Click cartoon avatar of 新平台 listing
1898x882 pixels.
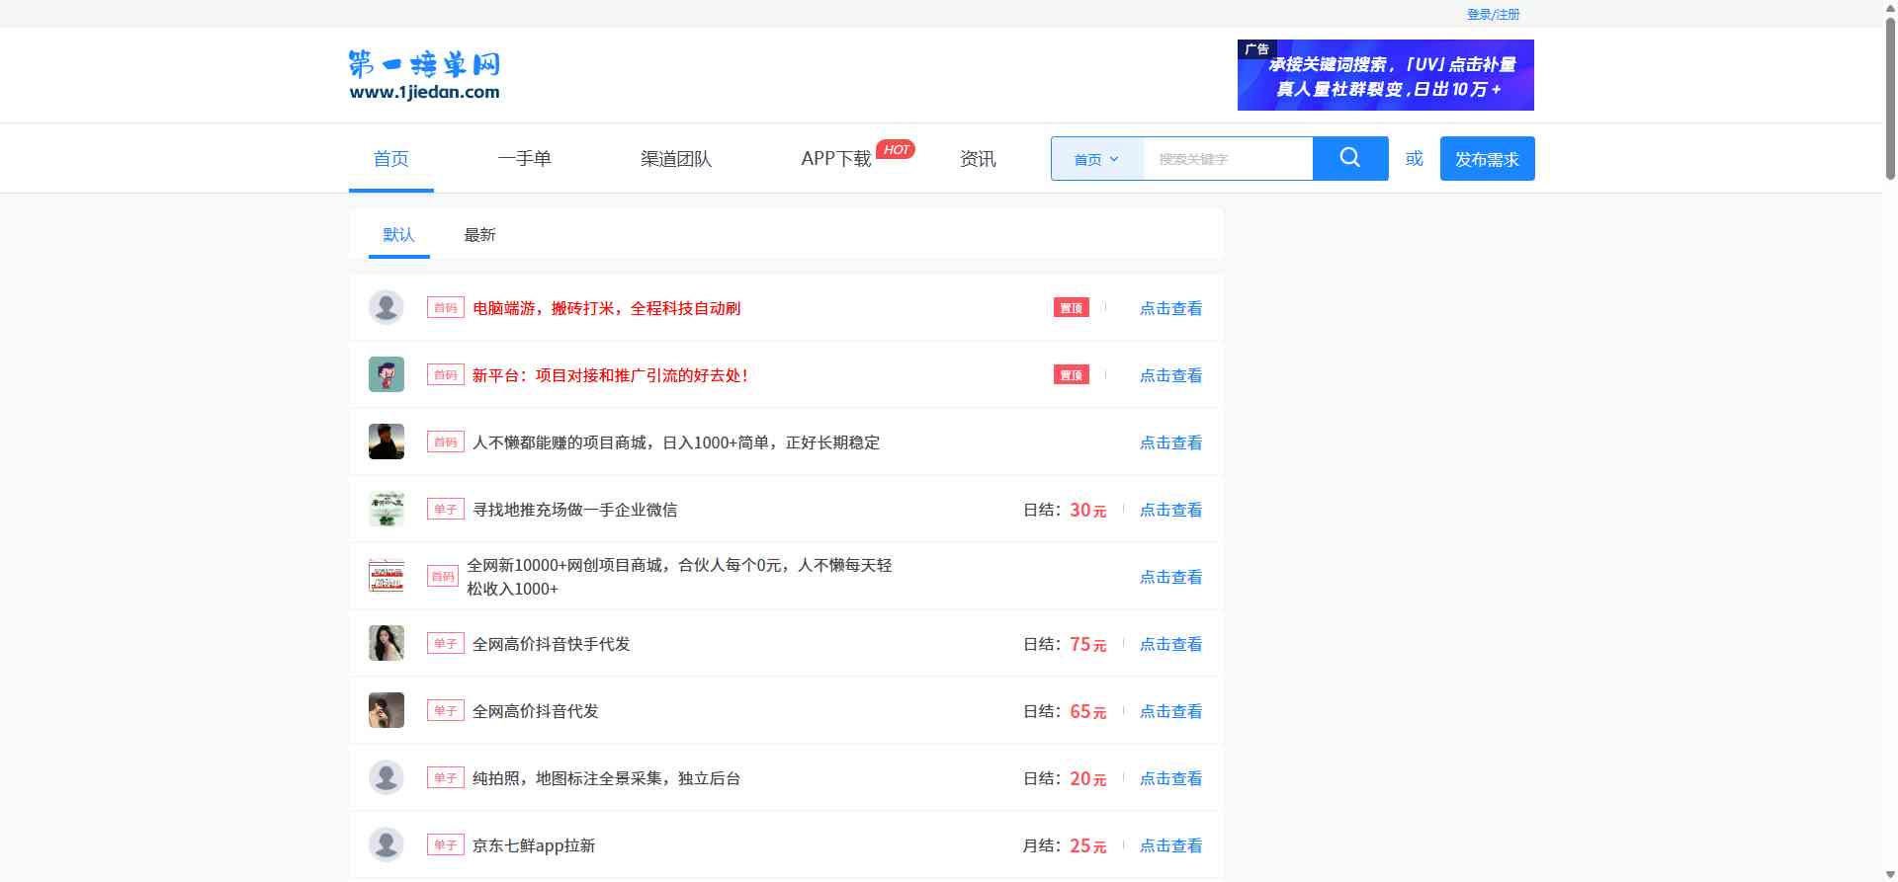[x=387, y=375]
